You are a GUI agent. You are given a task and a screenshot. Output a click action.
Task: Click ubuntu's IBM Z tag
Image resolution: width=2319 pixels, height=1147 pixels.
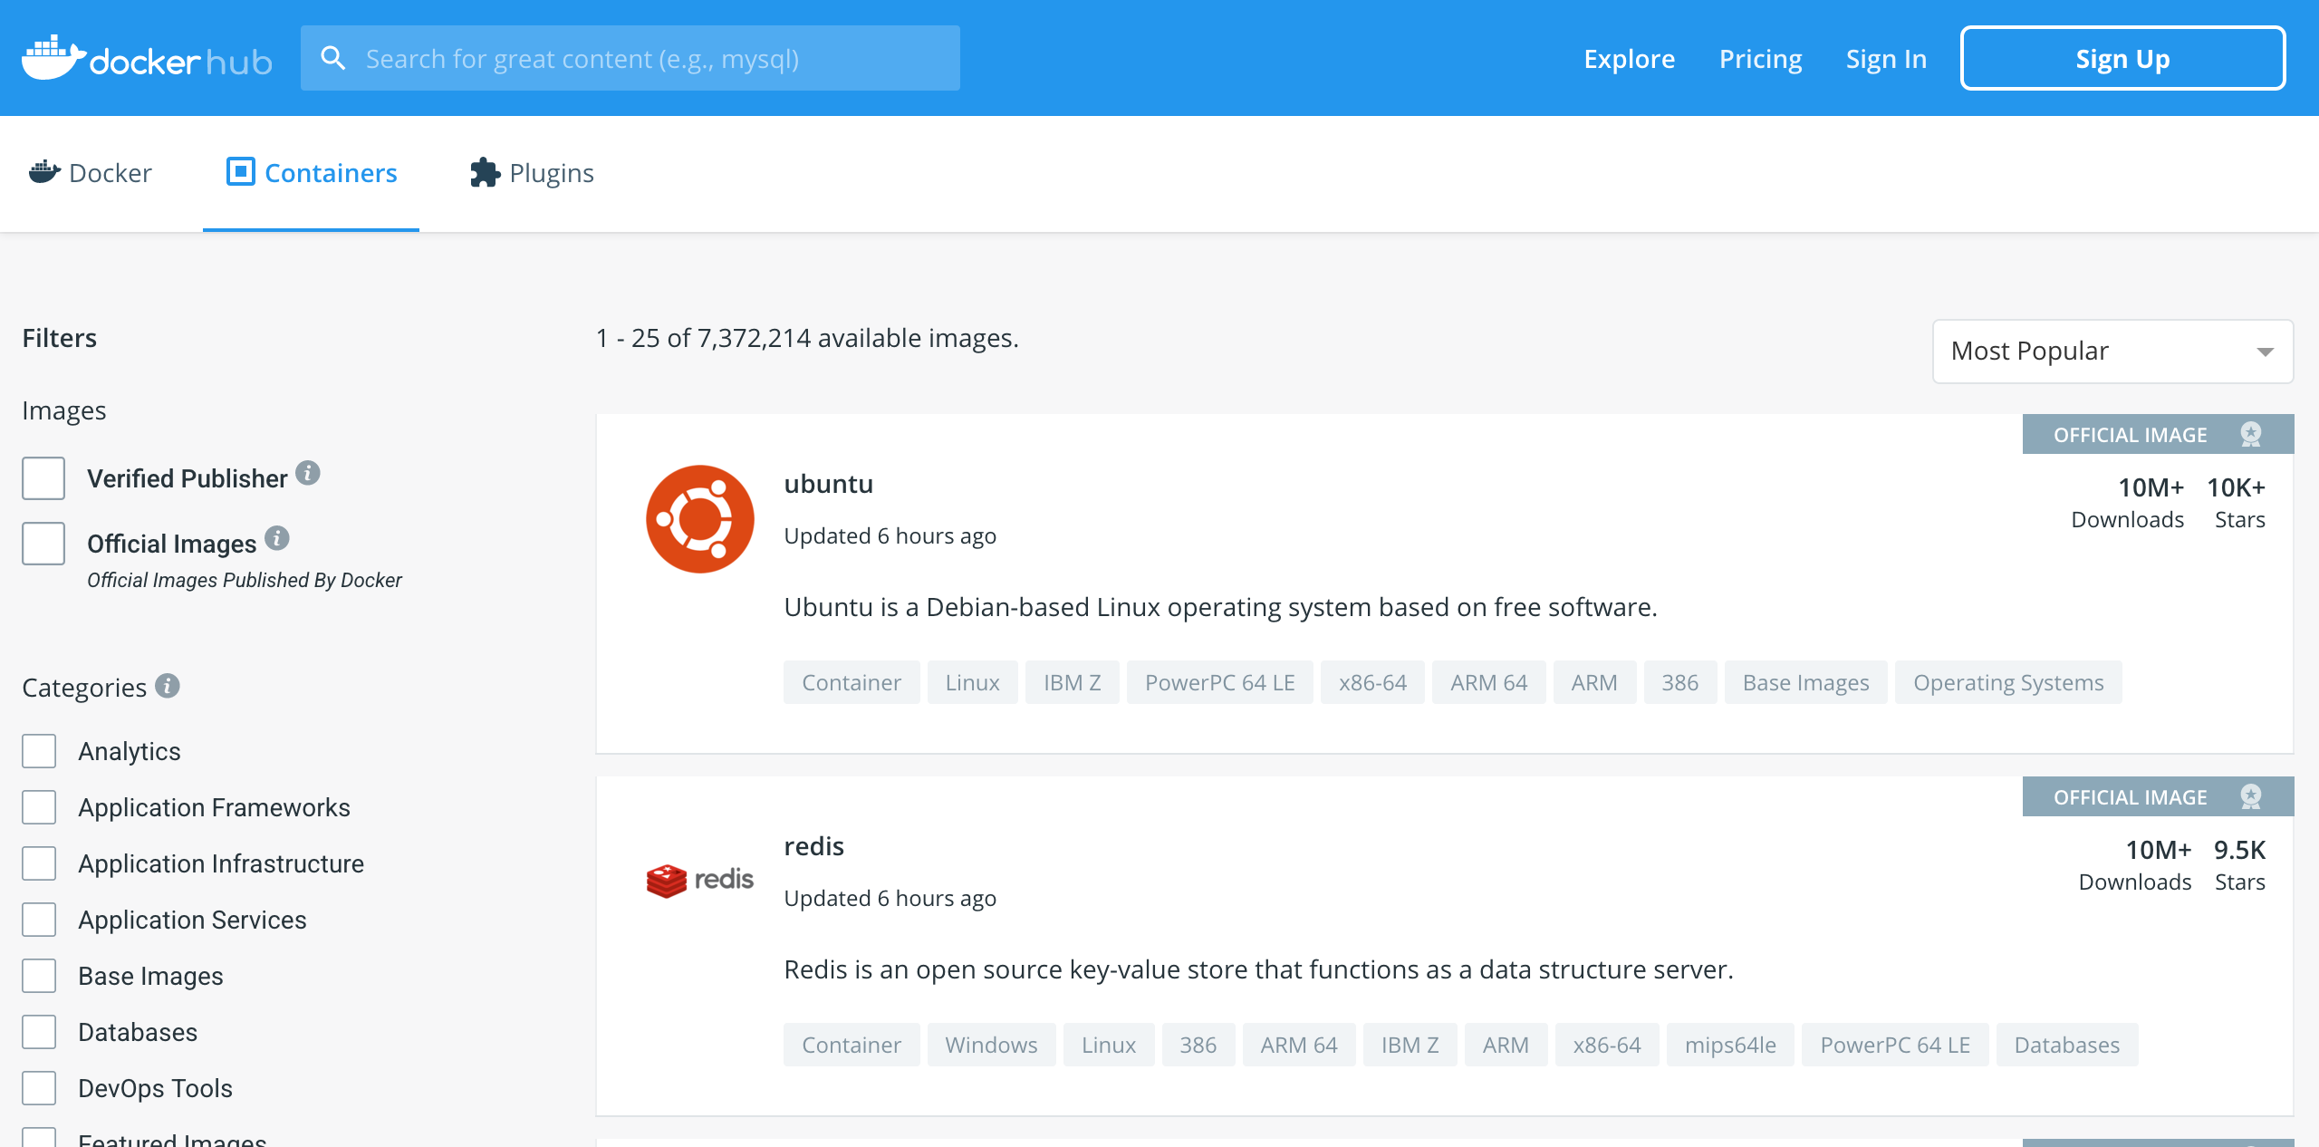tap(1073, 682)
